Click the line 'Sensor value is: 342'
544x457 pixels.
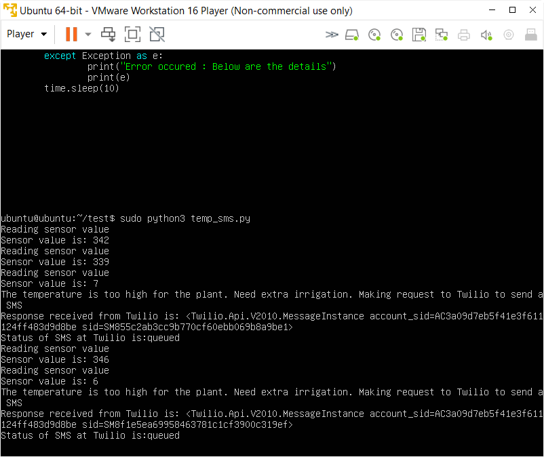click(55, 240)
